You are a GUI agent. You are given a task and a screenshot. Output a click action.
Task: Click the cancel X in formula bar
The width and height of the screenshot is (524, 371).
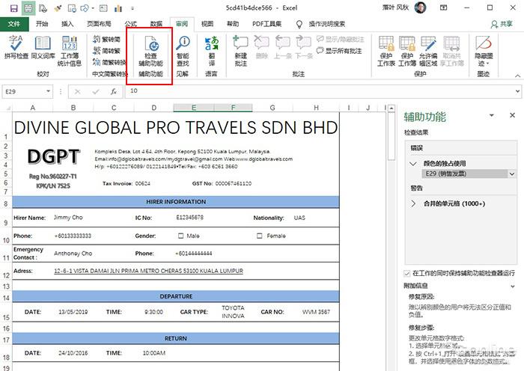click(x=78, y=91)
